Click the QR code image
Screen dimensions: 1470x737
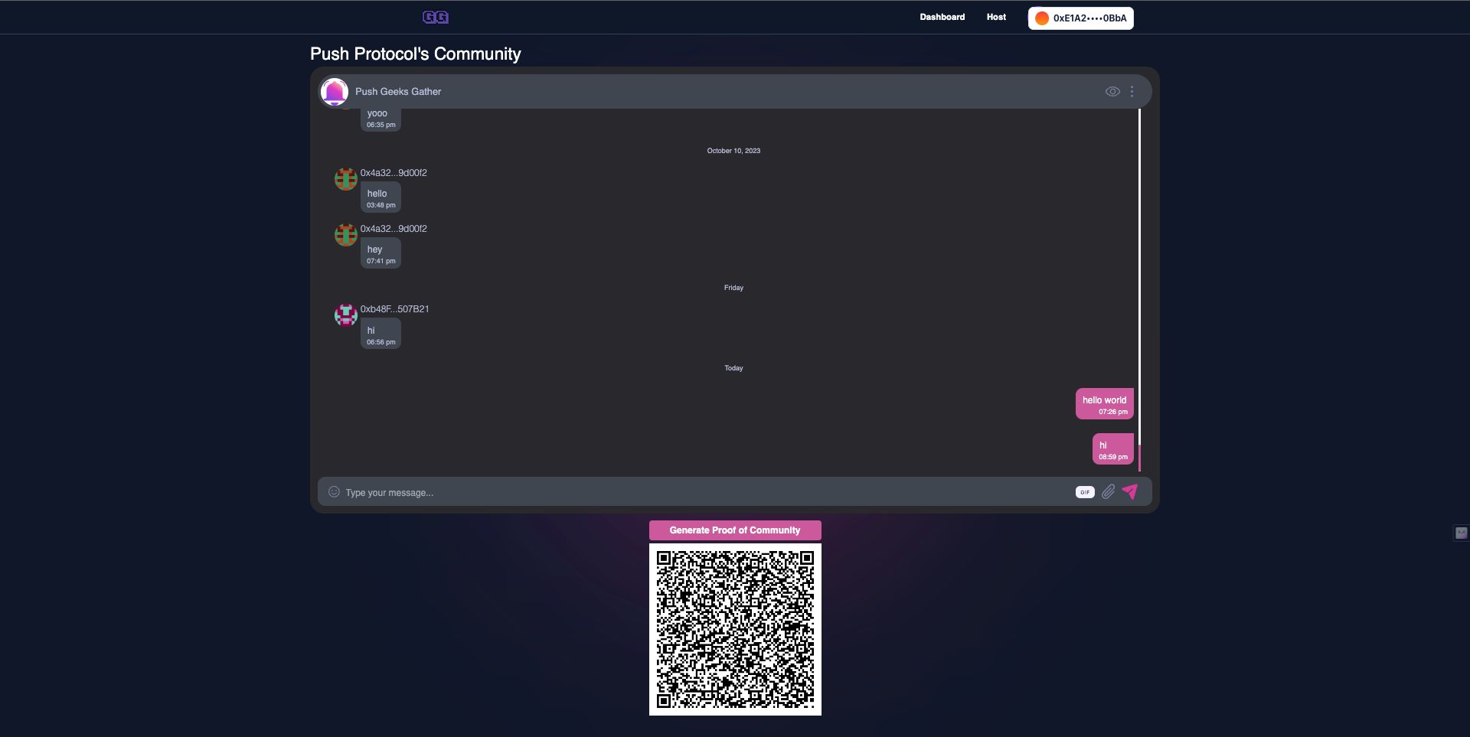pos(735,630)
